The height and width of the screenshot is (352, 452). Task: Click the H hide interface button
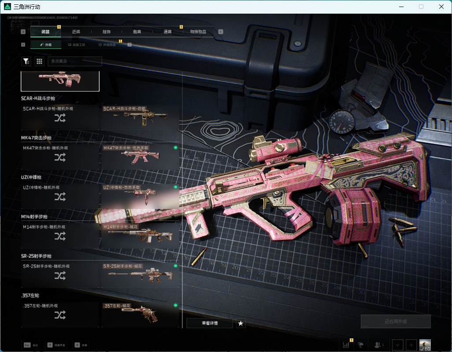point(56,345)
